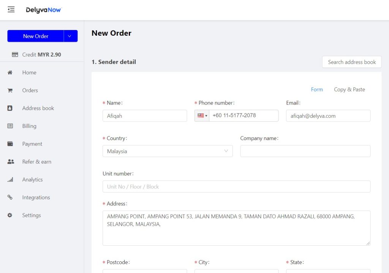Image resolution: width=389 pixels, height=273 pixels.
Task: Click the Address book contact icon
Action: pyautogui.click(x=10, y=108)
